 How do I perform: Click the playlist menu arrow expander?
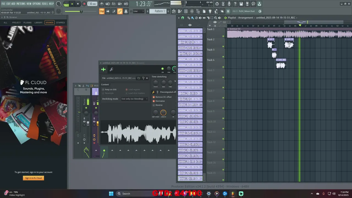pyautogui.click(x=179, y=18)
